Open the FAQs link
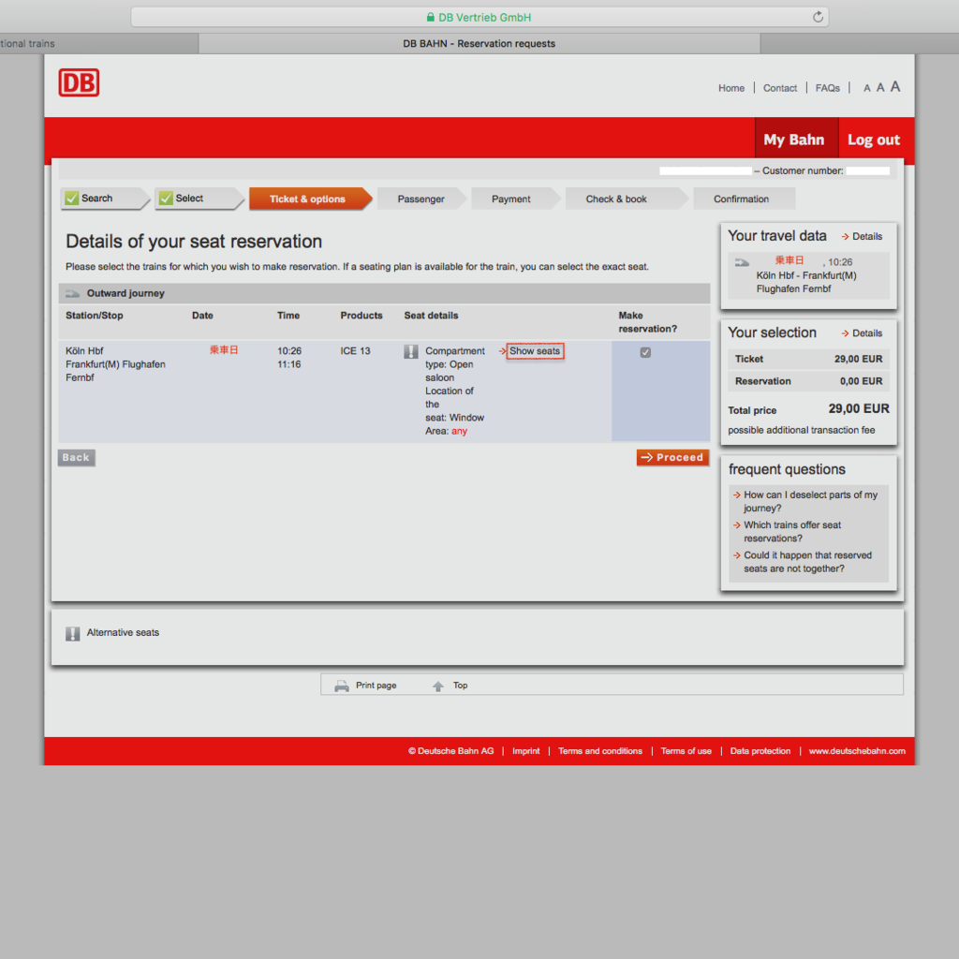Image resolution: width=959 pixels, height=959 pixels. coord(828,88)
